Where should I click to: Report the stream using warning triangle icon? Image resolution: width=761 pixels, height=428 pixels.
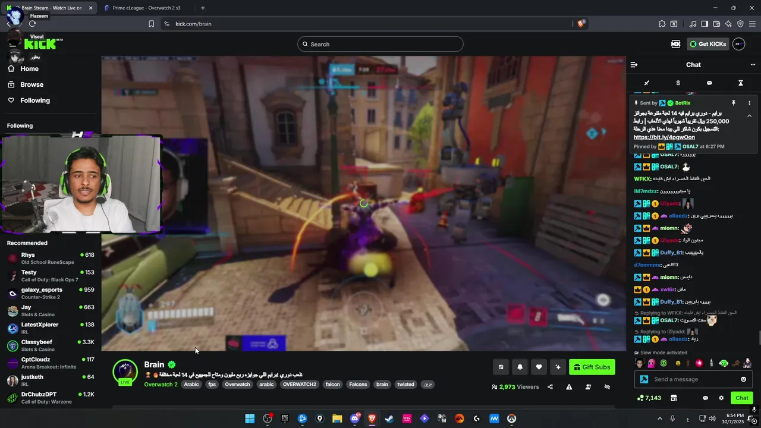tap(569, 387)
